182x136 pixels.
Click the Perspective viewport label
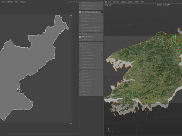pyautogui.click(x=108, y=5)
